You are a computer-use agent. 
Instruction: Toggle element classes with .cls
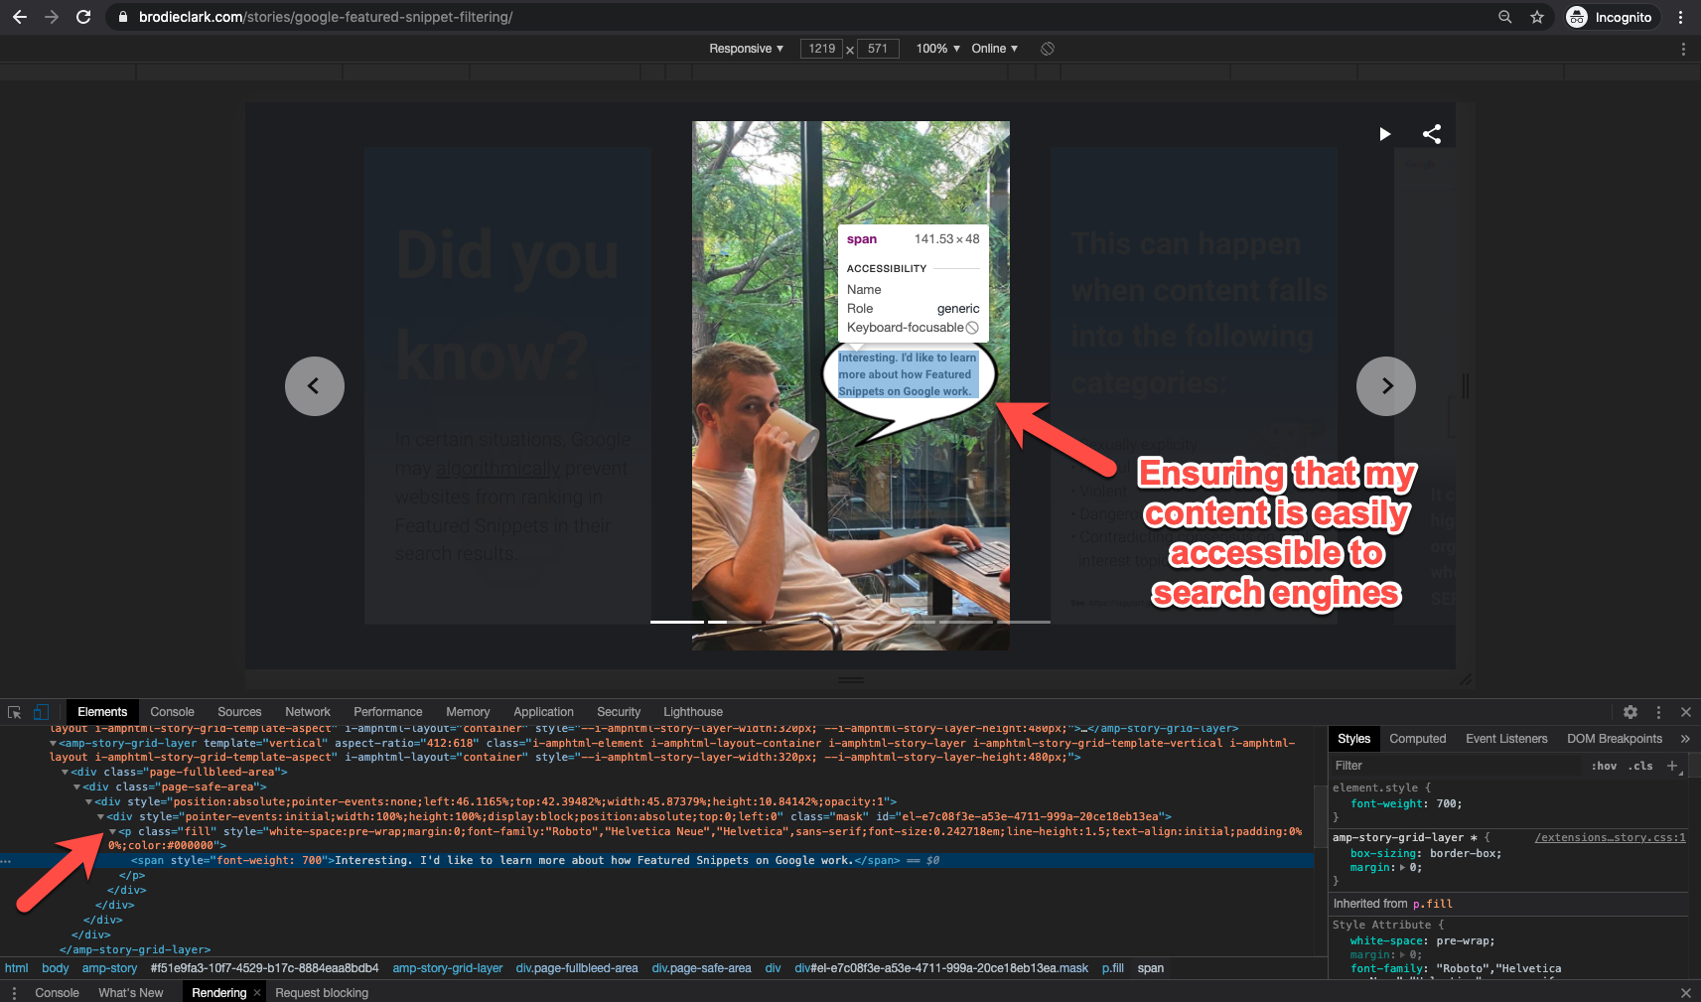[x=1640, y=766]
